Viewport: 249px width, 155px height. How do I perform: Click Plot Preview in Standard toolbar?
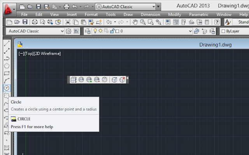point(42,22)
